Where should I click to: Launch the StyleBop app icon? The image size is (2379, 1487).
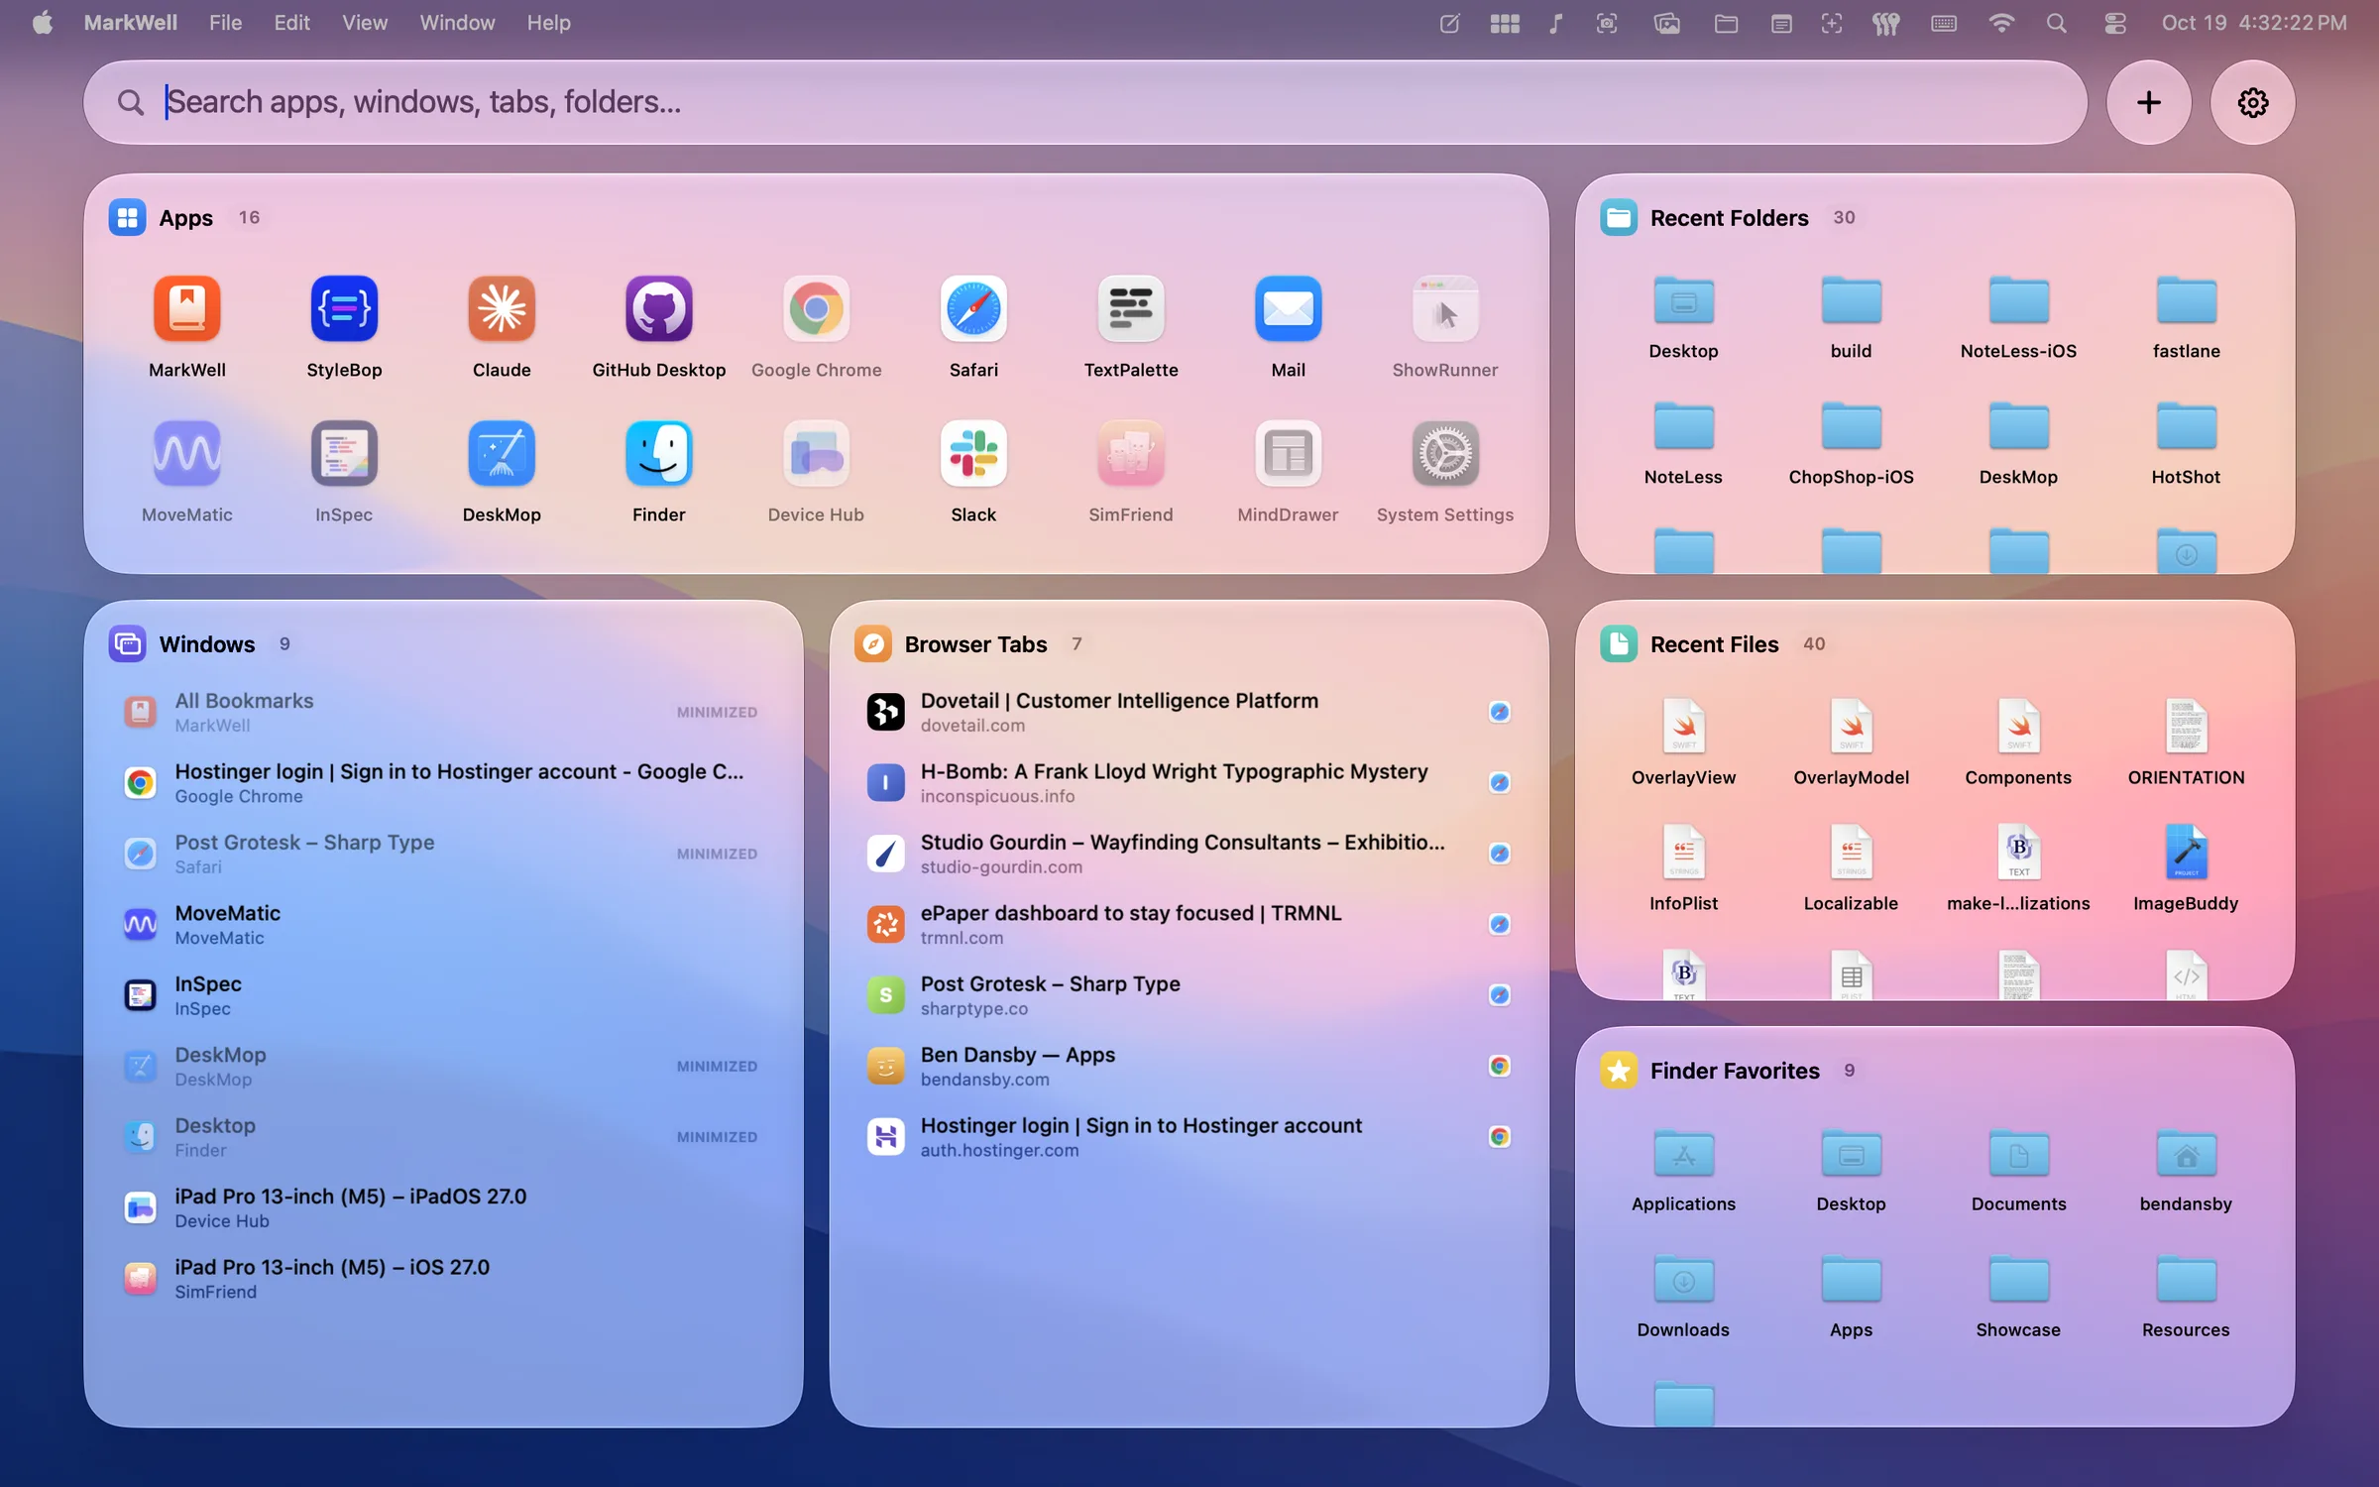point(344,308)
